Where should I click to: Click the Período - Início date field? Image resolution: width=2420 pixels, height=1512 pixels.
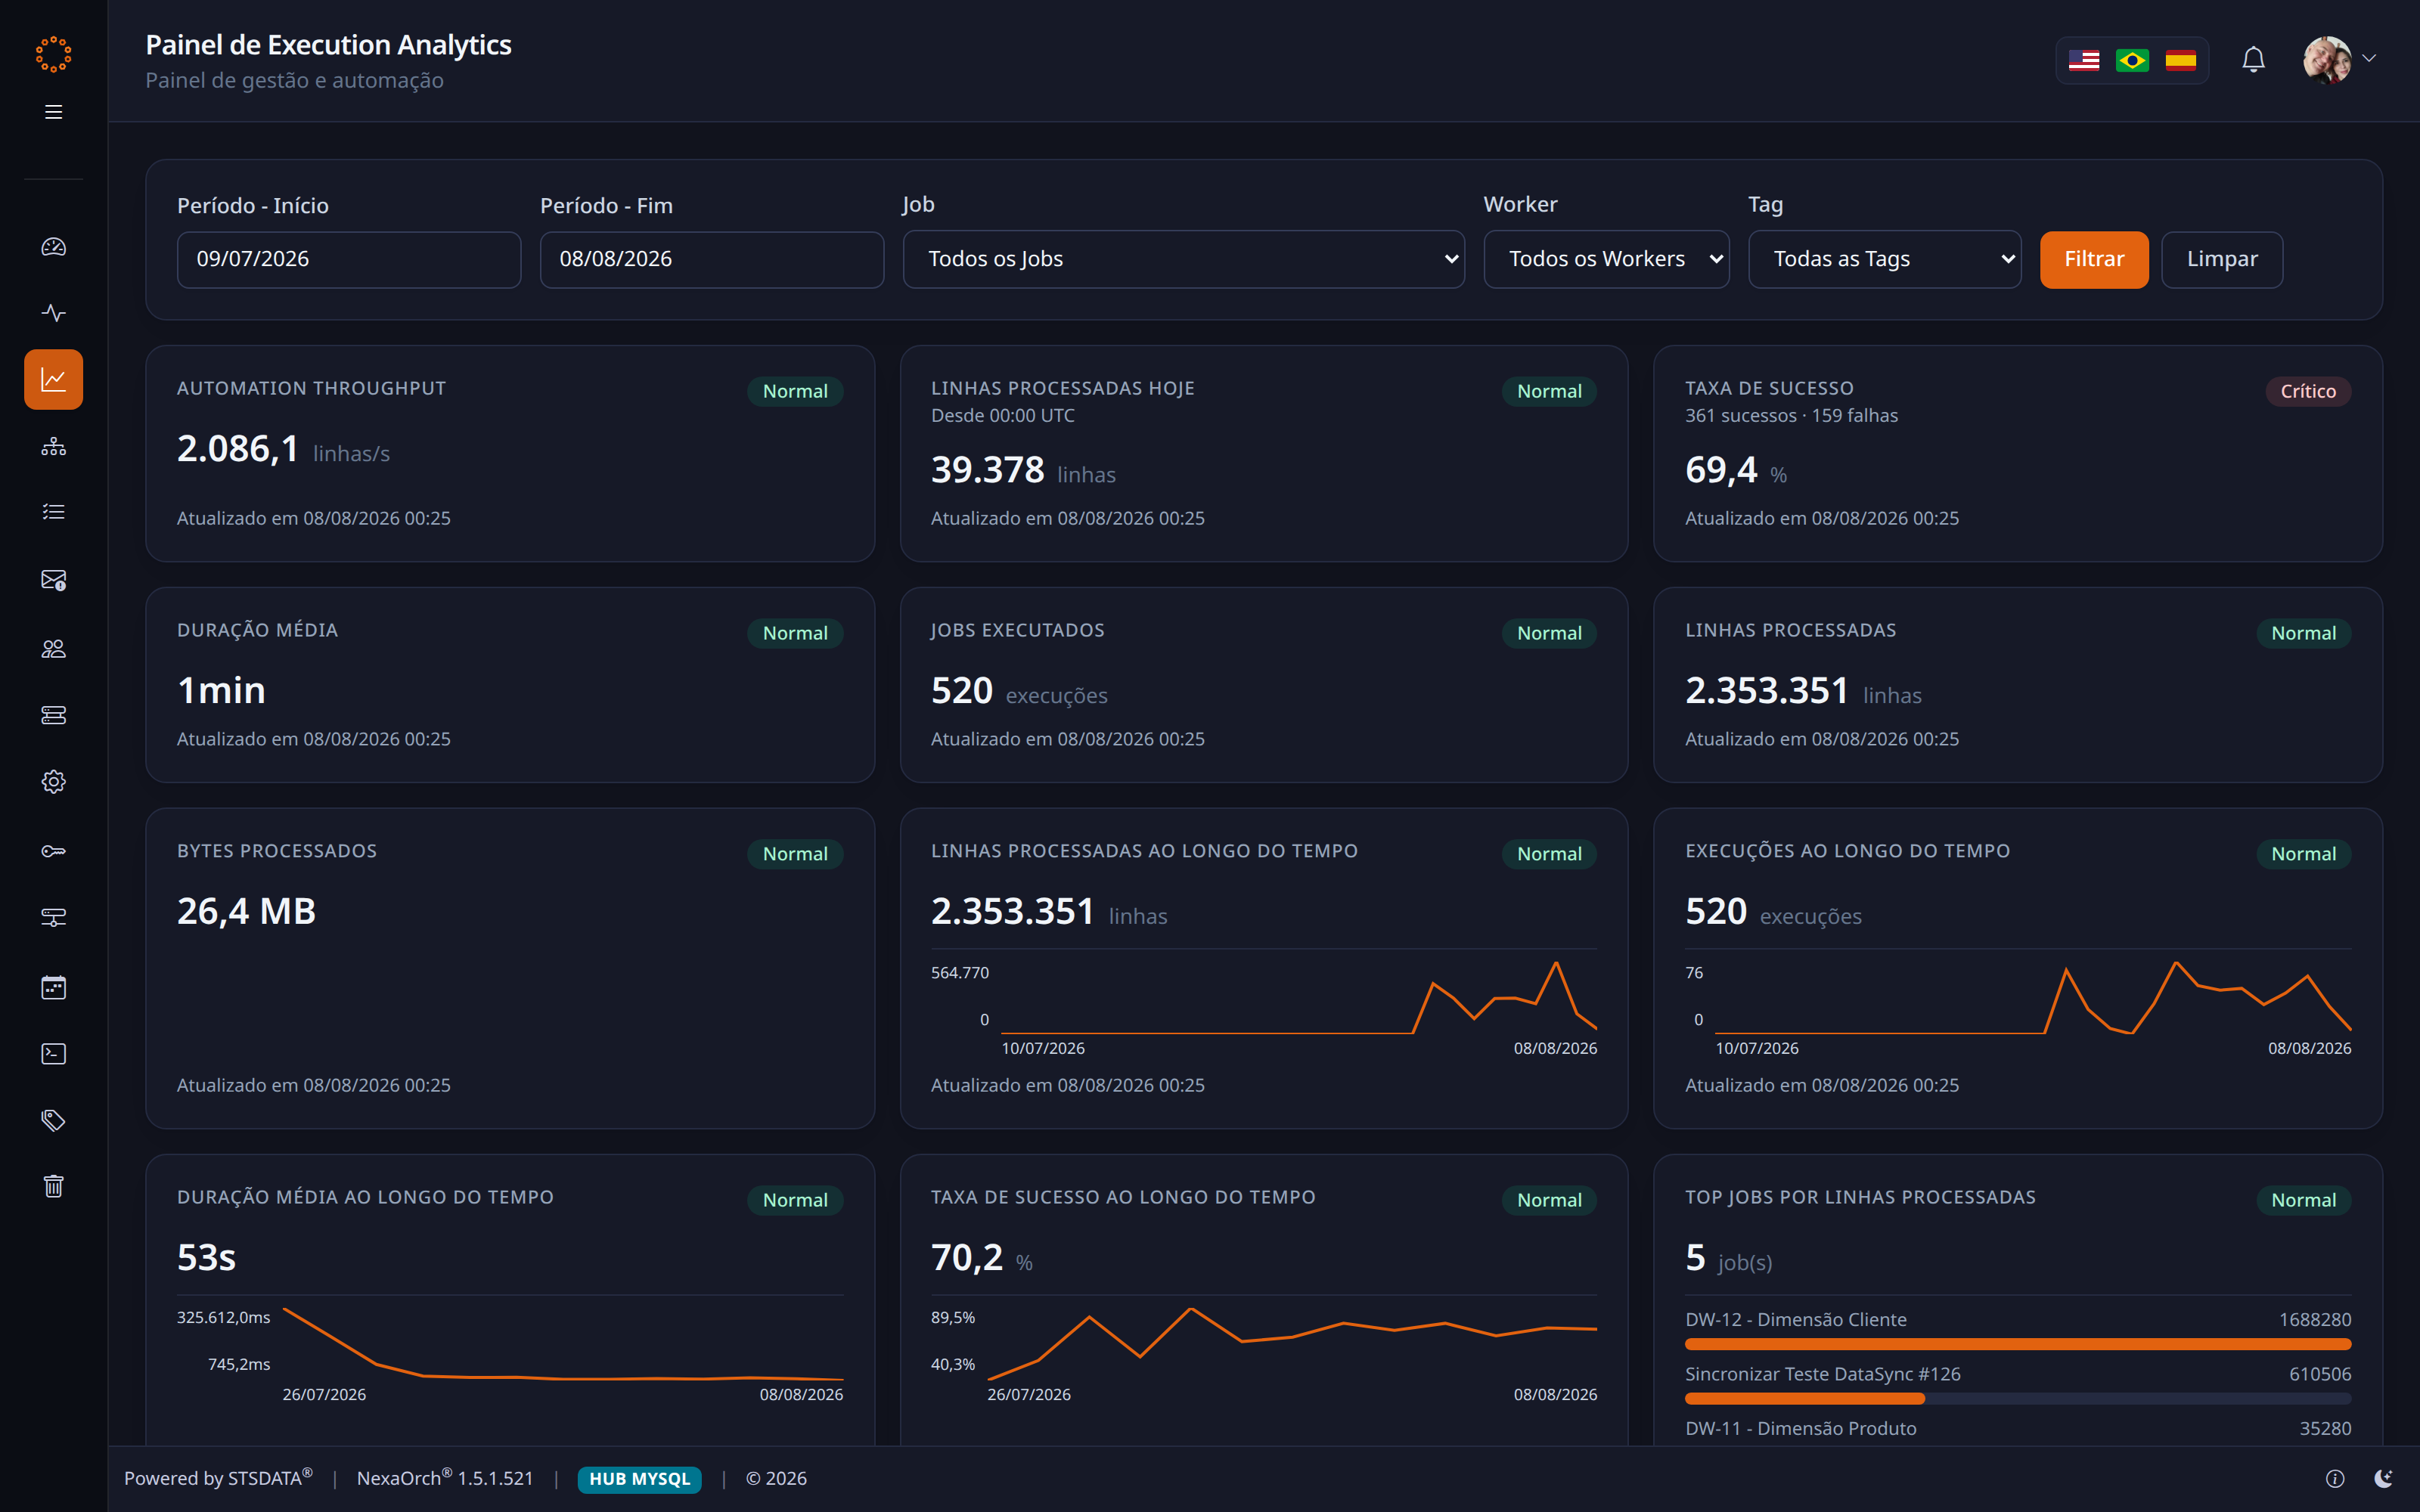(349, 260)
